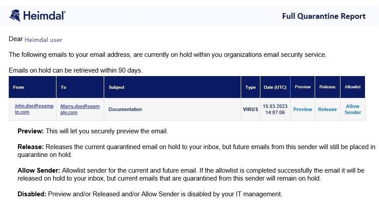Open the Marry.doe@example.com recipient link
Viewport: 379px width, 205px height.
click(x=80, y=109)
